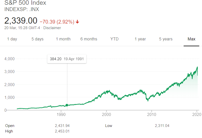Click the -70.39 (2.92%) change value
Viewport: 202px width, 138px height.
57,22
